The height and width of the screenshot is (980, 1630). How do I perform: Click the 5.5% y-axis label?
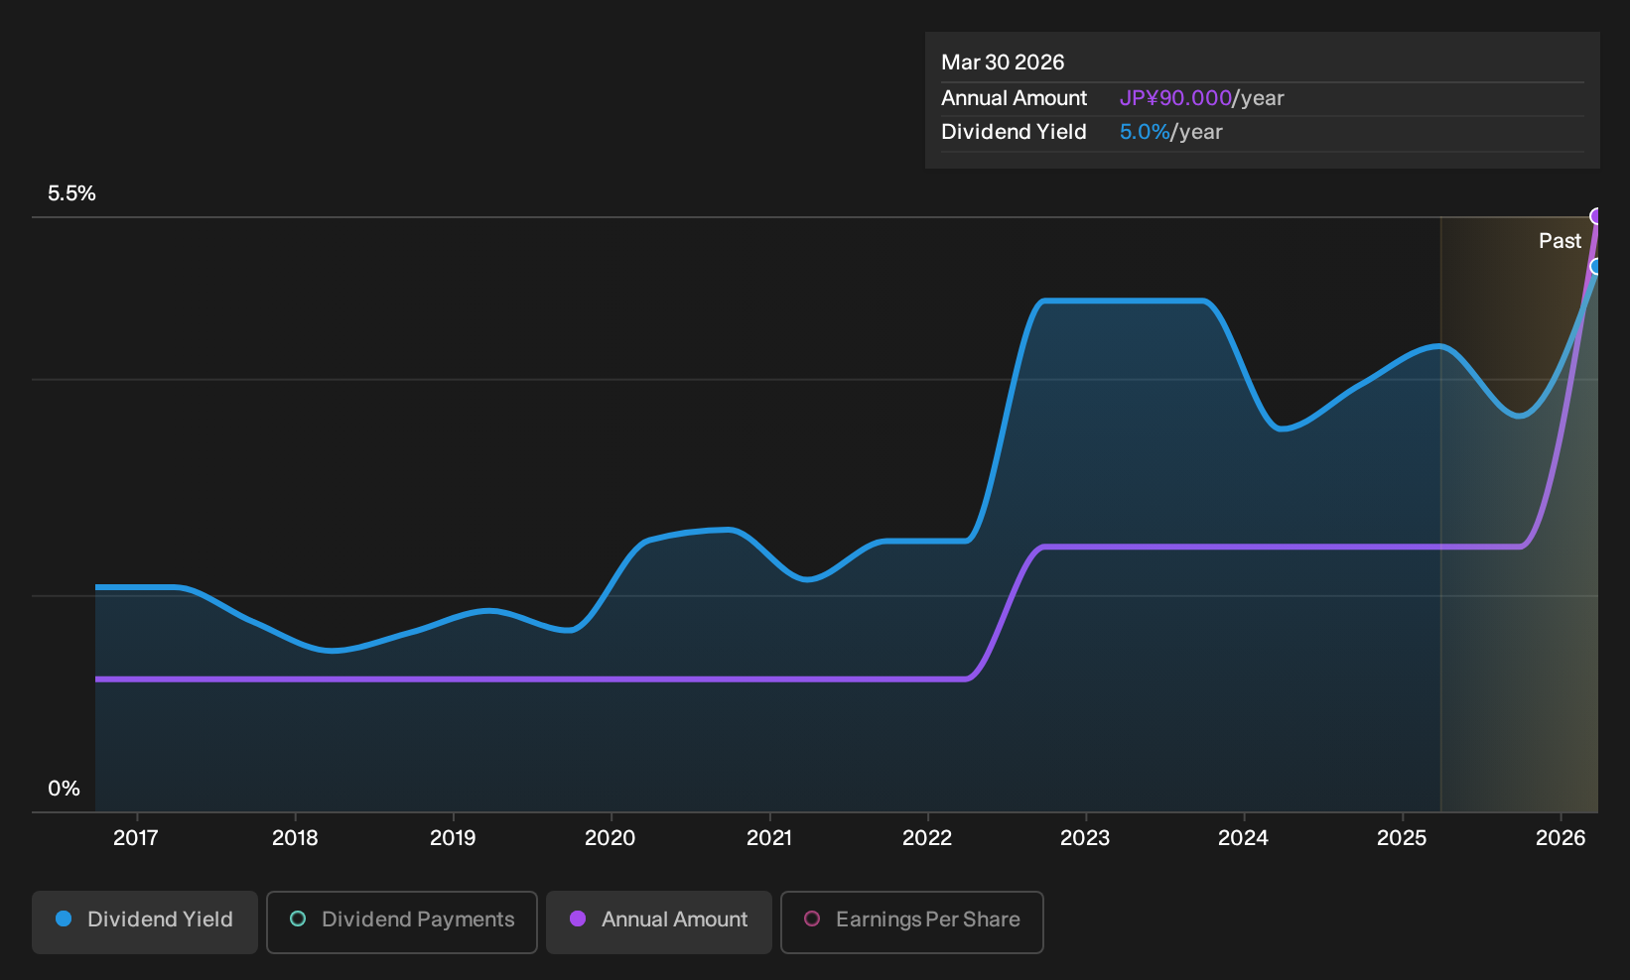tap(72, 193)
